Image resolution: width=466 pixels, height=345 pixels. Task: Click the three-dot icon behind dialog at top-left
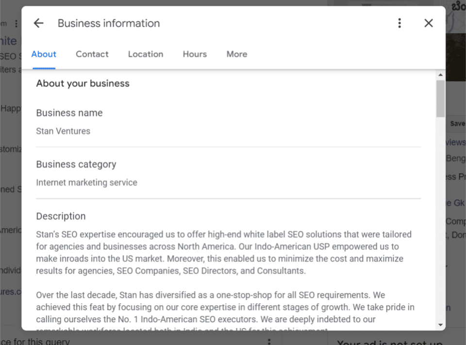coord(16,23)
